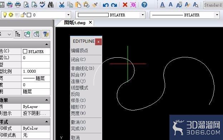Click the ByColor print style value
This screenshot has width=223, height=140.
pyautogui.click(x=36, y=128)
